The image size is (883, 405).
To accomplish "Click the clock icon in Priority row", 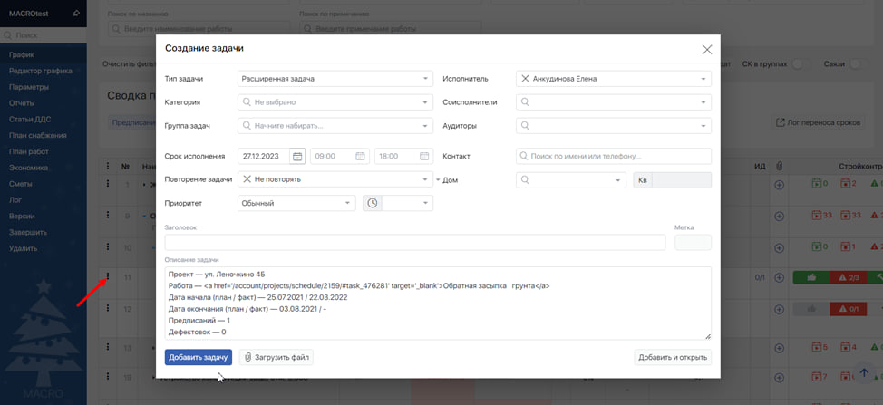I will (x=372, y=204).
